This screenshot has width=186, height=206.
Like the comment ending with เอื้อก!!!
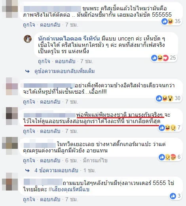click(x=29, y=102)
